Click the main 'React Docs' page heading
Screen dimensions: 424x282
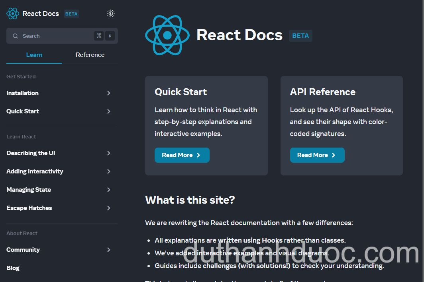[x=239, y=35]
